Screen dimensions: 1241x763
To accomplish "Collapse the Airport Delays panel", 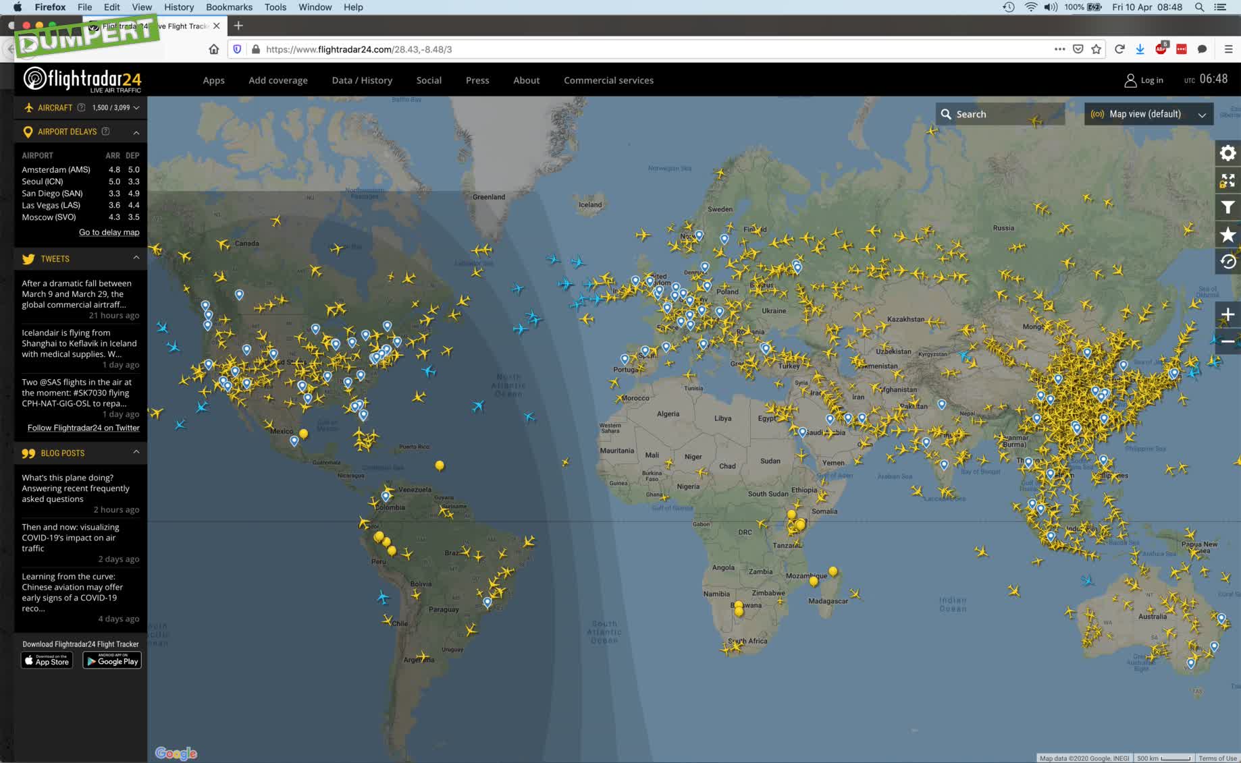I will click(136, 132).
